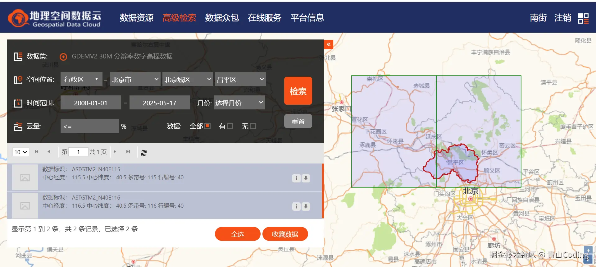Click the GDEMV2 30M dataset name text

click(x=122, y=56)
